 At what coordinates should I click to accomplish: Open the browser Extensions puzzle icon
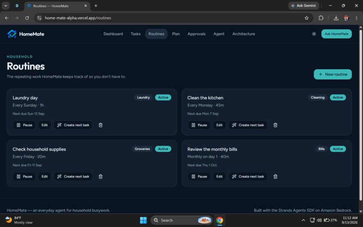[321, 18]
